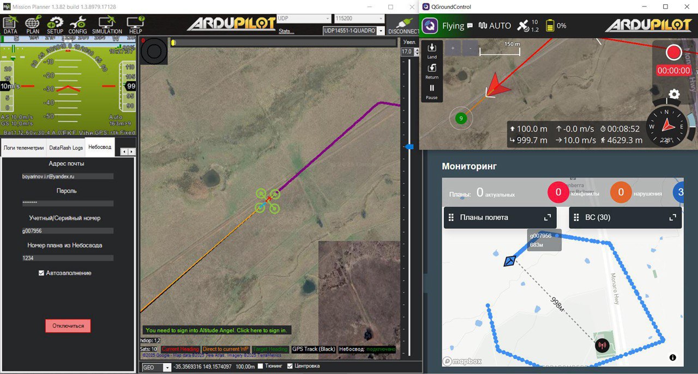Screen dimensions: 698x374
Task: Click the drag handle of ВС (30) panel
Action: tap(576, 217)
